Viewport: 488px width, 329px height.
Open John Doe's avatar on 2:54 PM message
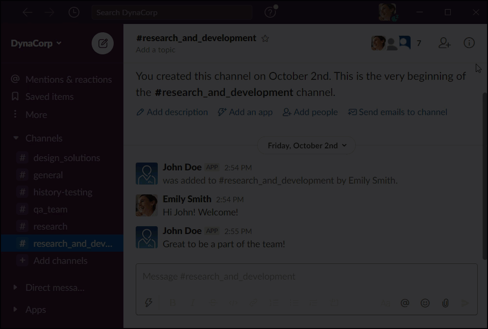[146, 173]
